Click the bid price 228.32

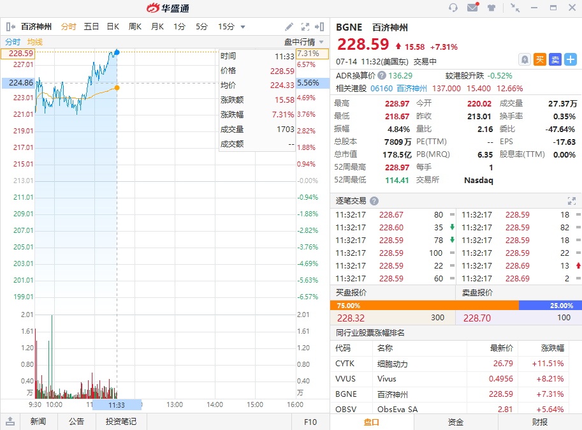pos(351,318)
